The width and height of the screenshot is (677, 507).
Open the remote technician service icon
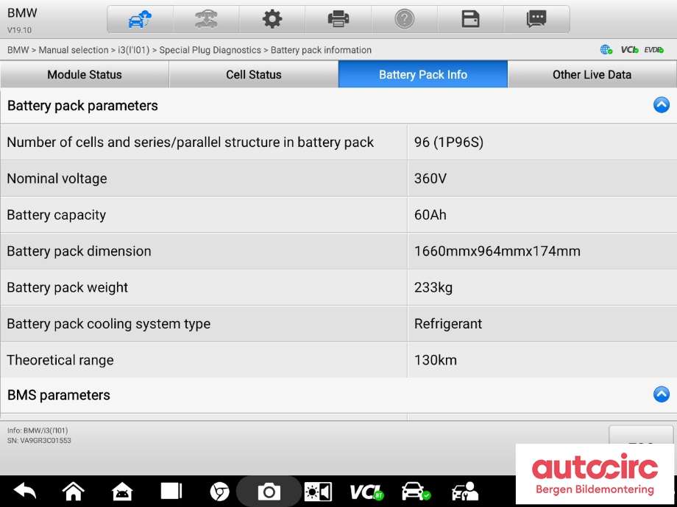(x=464, y=491)
